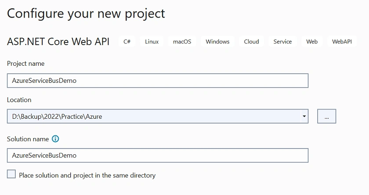The height and width of the screenshot is (195, 369).
Task: Open the location browse (...) button
Action: (x=327, y=116)
